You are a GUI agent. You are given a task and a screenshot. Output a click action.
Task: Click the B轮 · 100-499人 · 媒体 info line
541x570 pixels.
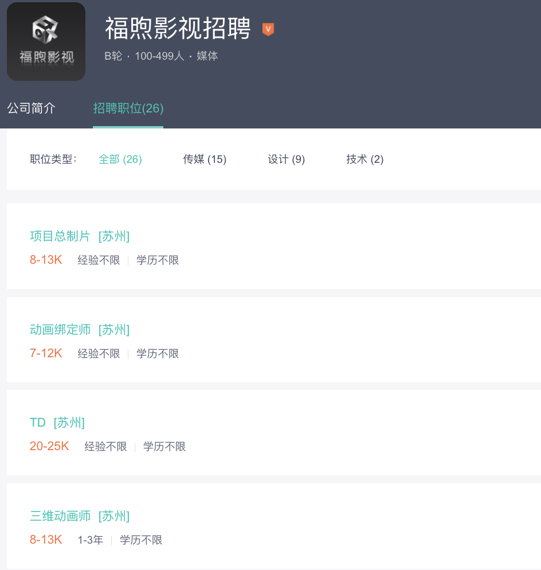click(x=161, y=56)
